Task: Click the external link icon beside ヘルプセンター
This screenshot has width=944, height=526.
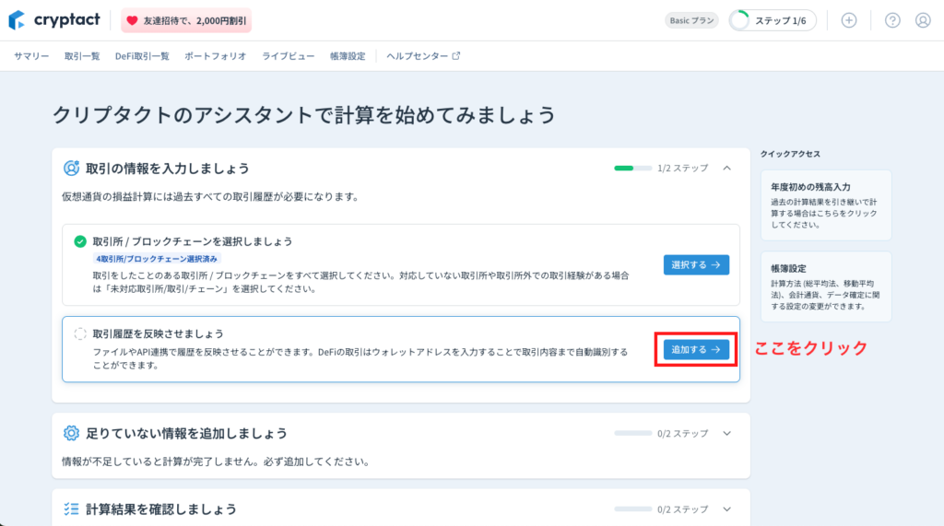Action: 455,56
